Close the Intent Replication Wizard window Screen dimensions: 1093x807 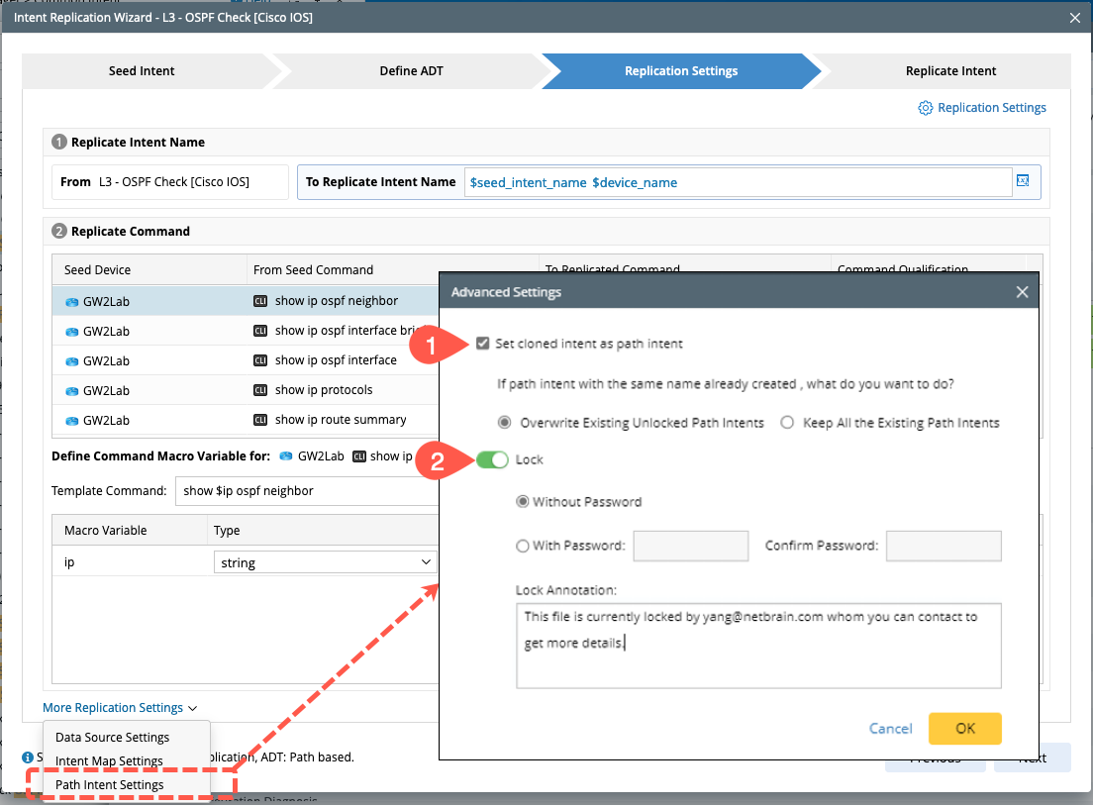click(1075, 18)
